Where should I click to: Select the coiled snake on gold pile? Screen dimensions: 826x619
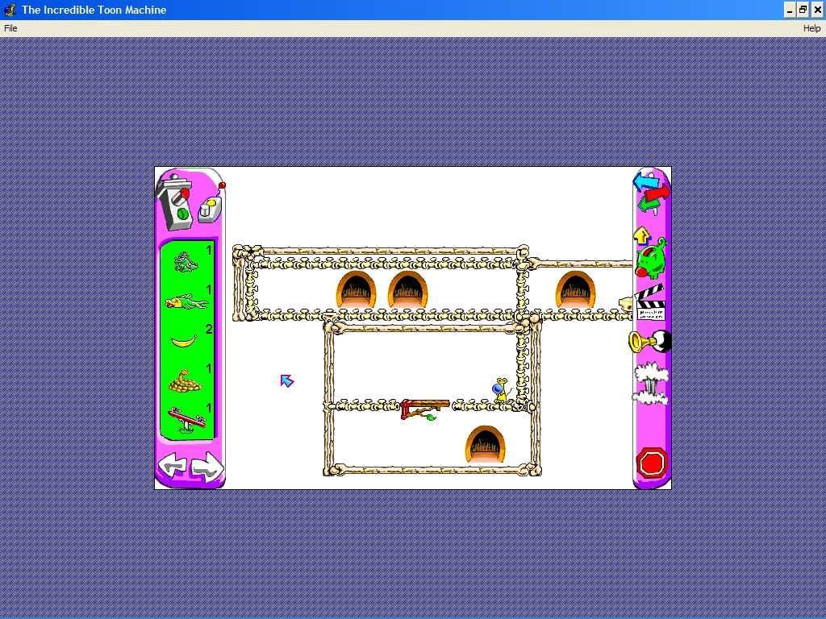[185, 380]
